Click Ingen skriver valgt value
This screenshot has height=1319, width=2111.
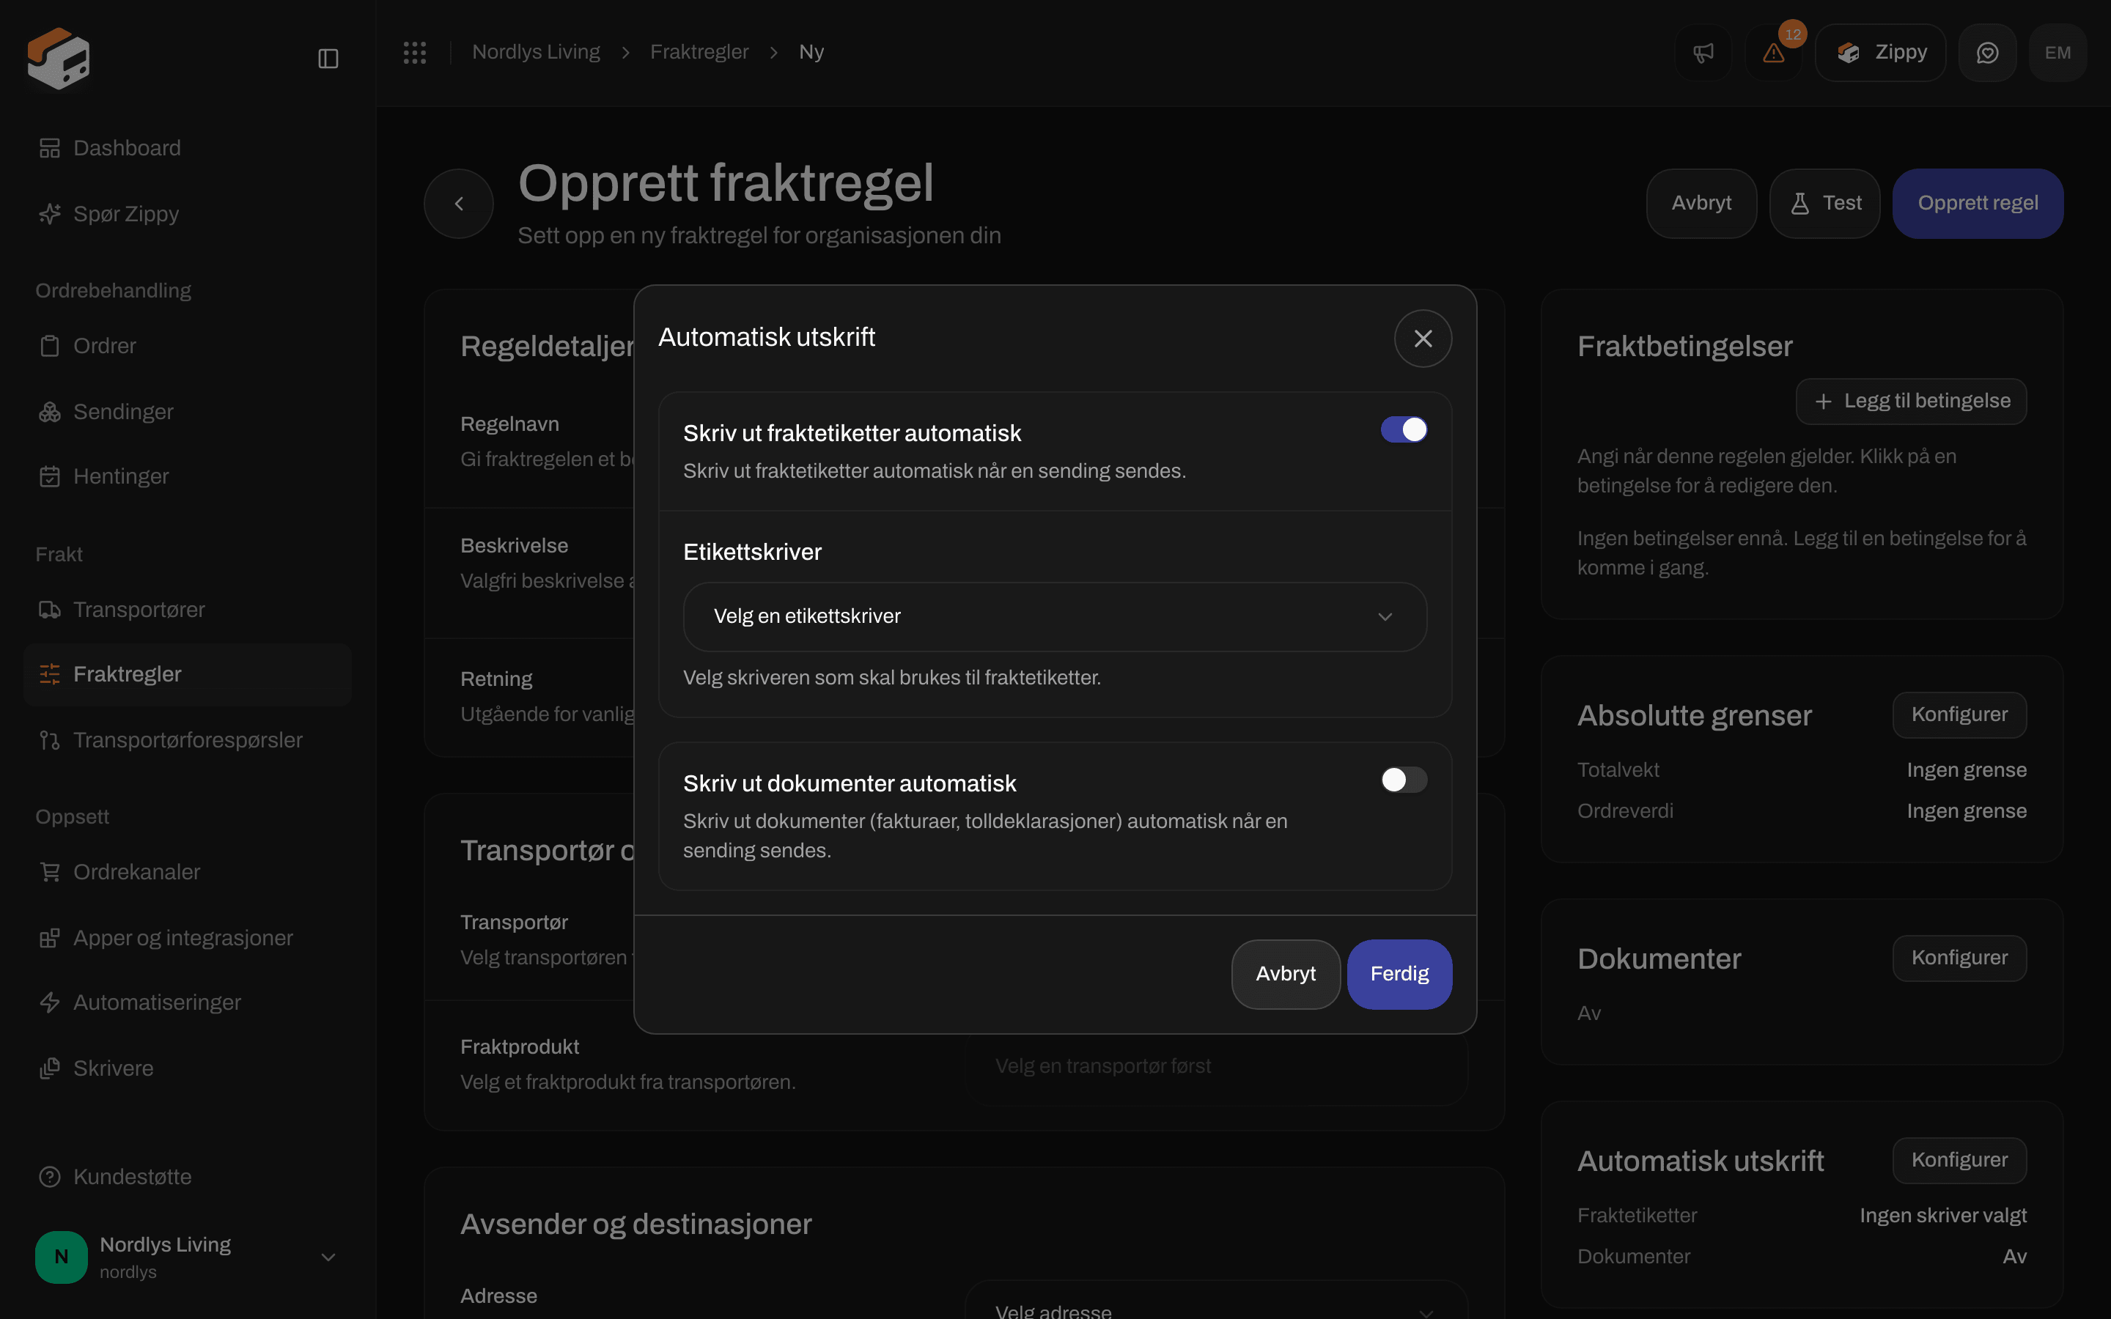(x=1942, y=1216)
